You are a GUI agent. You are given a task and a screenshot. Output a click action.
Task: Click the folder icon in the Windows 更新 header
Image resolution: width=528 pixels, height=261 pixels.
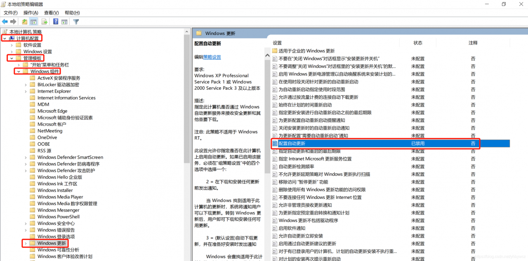tap(199, 33)
